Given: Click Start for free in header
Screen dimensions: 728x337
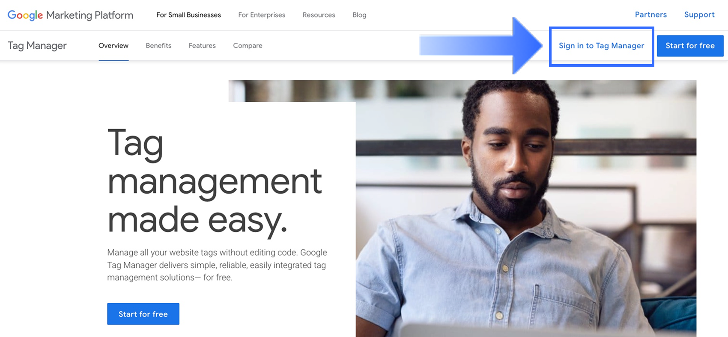Looking at the screenshot, I should (x=690, y=46).
